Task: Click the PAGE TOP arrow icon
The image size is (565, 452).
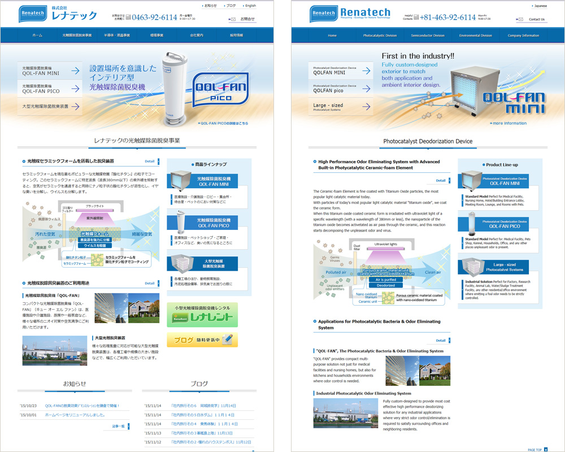Action: 546,450
